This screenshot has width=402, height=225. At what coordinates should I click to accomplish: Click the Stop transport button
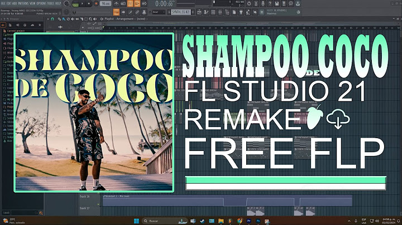[x=89, y=3]
